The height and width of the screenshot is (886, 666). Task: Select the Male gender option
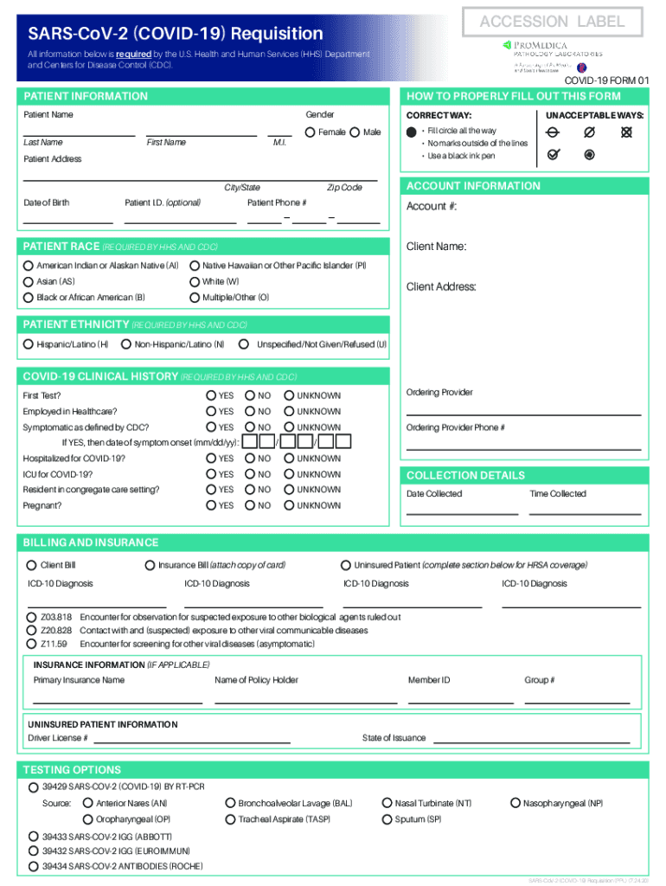coord(355,132)
